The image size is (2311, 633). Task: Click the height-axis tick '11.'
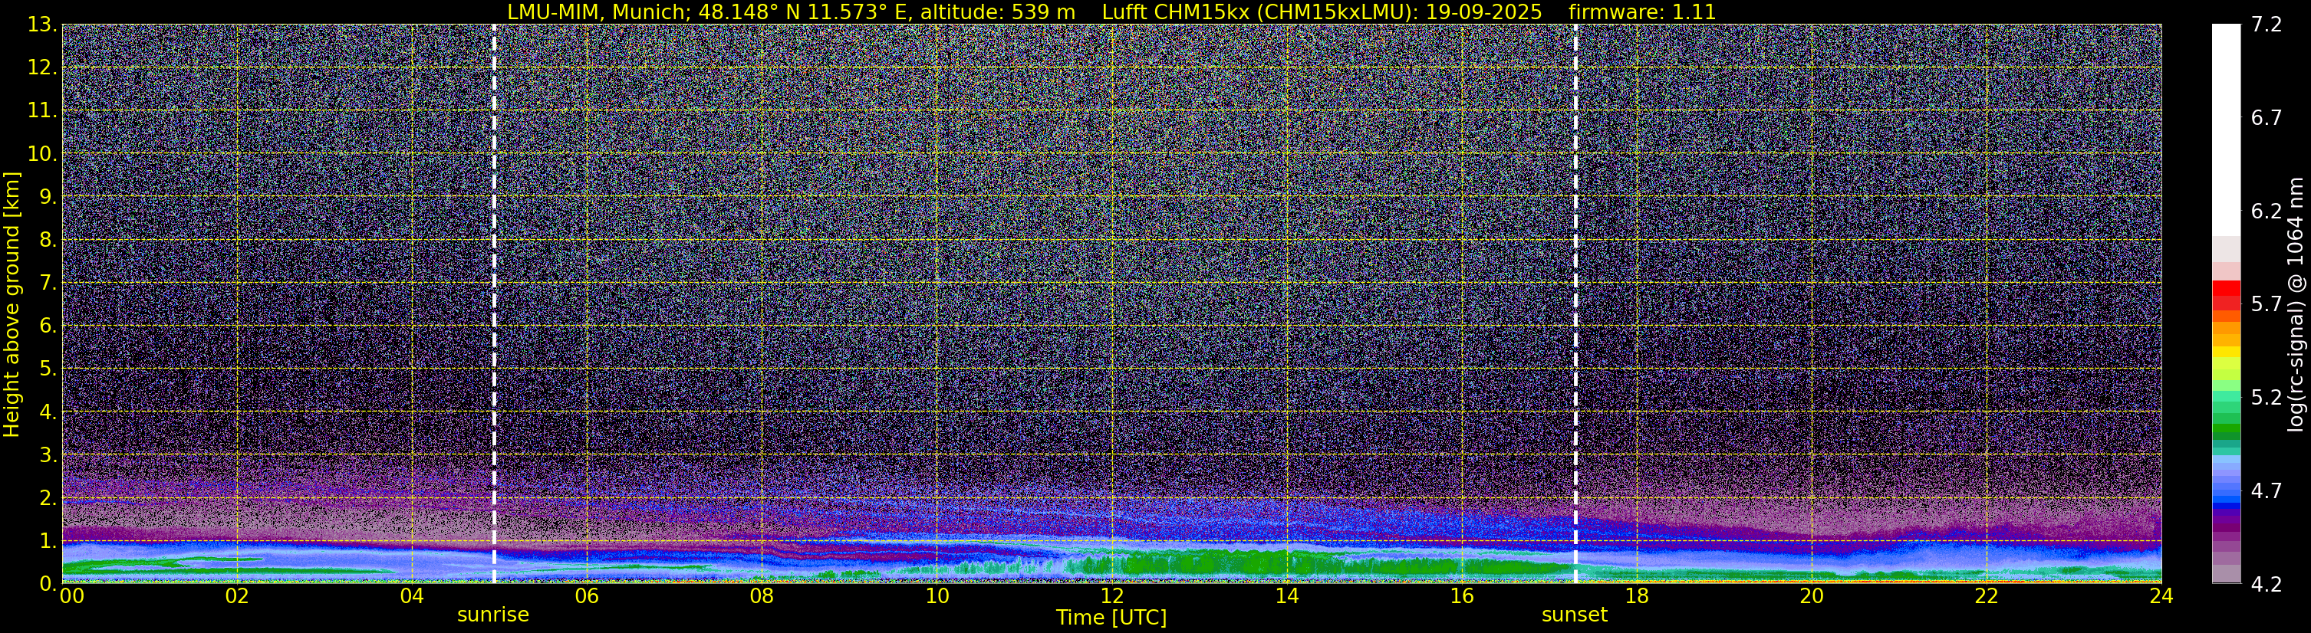[x=43, y=110]
